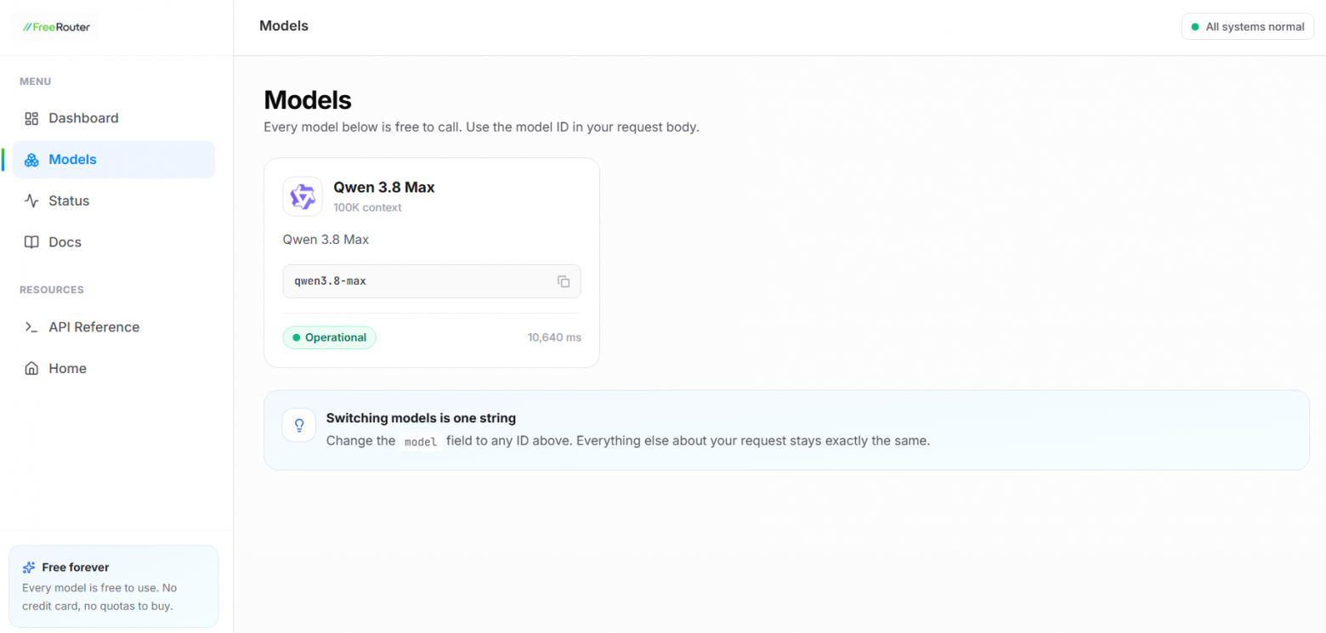Click the Qwen 3.8 Max card title
Image resolution: width=1326 pixels, height=633 pixels.
click(x=384, y=187)
